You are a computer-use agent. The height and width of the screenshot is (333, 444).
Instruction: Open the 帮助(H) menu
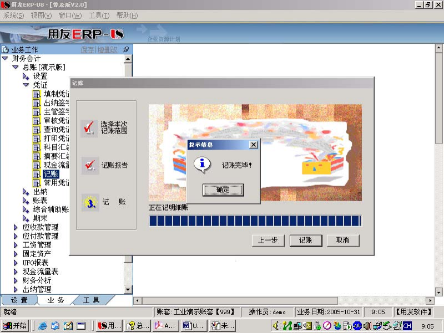[127, 16]
